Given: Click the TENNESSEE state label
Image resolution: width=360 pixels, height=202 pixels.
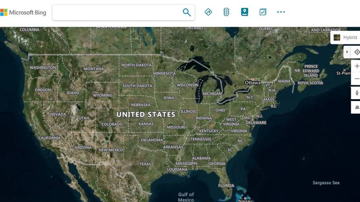Looking at the screenshot, I should [201, 139].
